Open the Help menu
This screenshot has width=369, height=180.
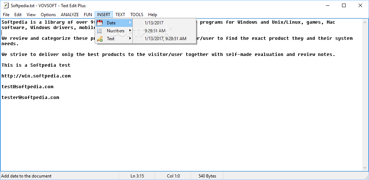152,15
